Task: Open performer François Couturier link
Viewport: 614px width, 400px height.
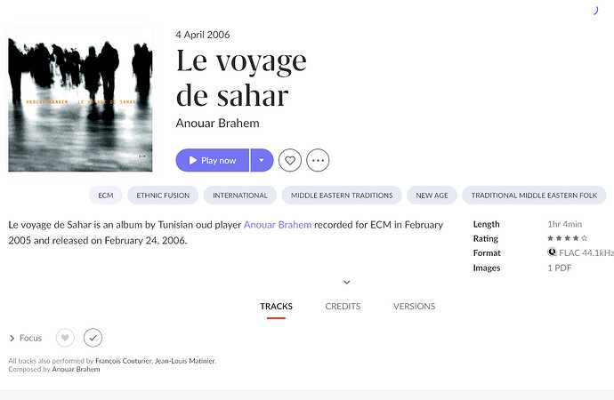Action: (124, 361)
